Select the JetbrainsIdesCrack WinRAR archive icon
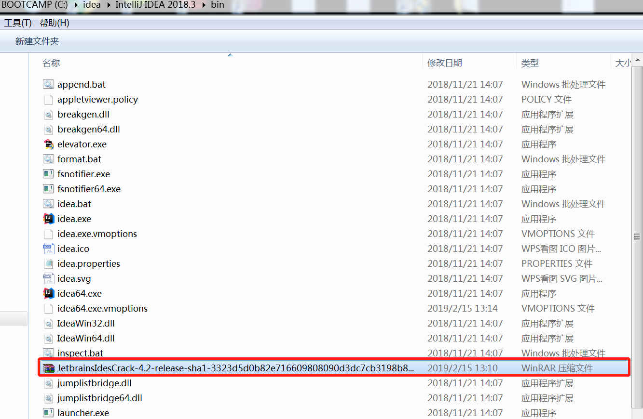This screenshot has height=419, width=643. tap(48, 368)
